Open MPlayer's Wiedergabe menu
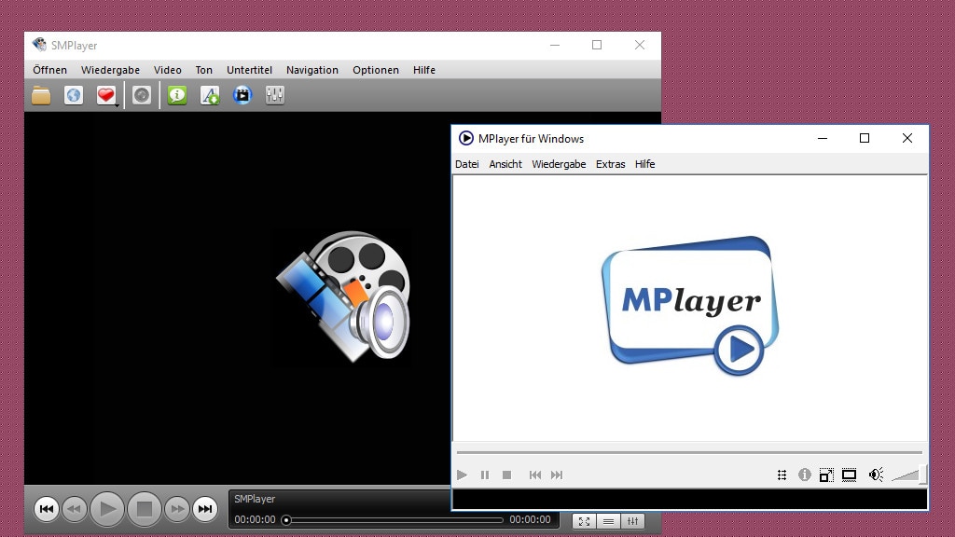 [559, 164]
